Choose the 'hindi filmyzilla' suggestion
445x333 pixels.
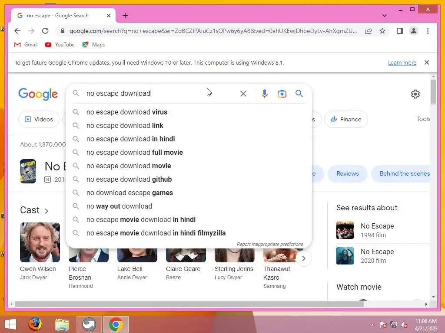[189, 233]
